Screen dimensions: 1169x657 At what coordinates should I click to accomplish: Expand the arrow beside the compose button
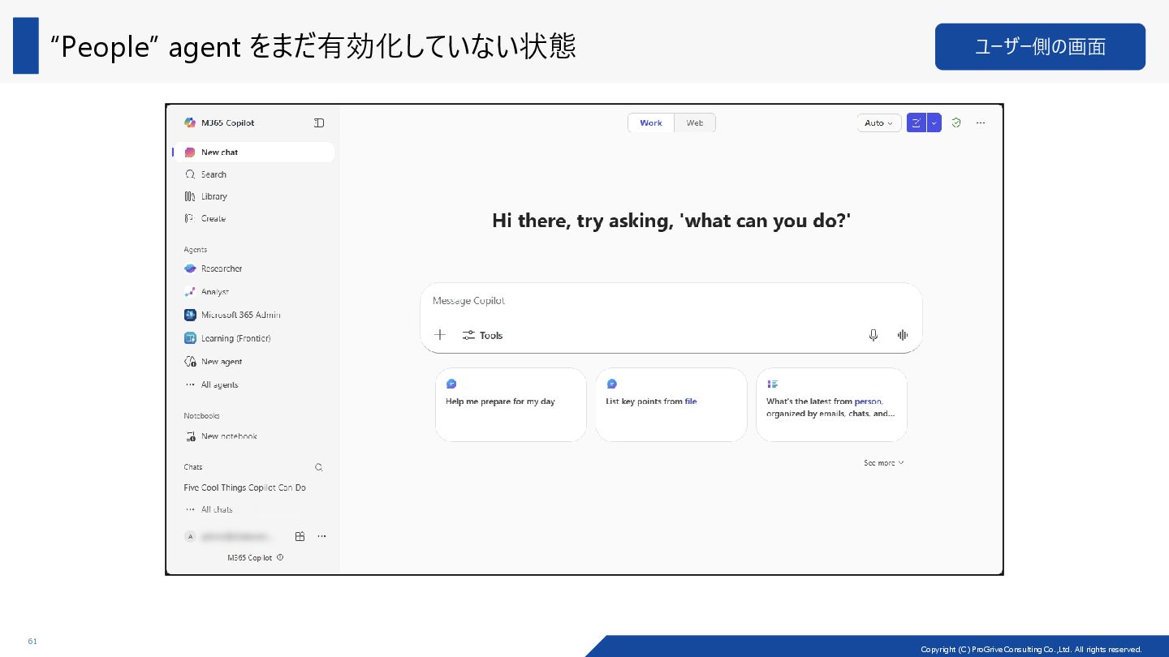[934, 122]
